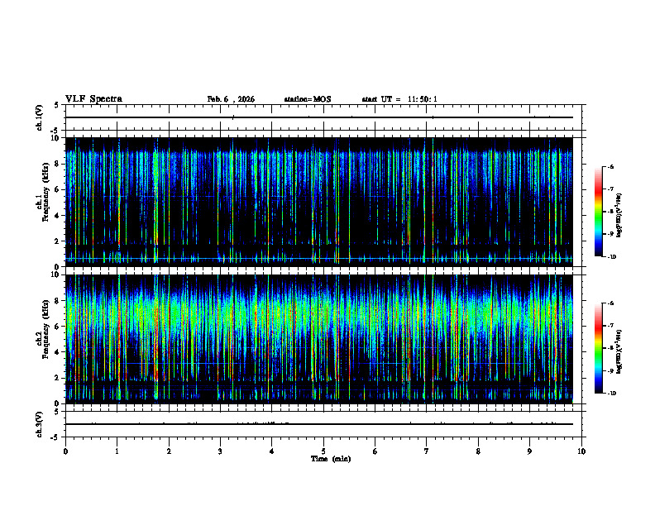Click time axis tick label "10" at far right

click(x=581, y=451)
